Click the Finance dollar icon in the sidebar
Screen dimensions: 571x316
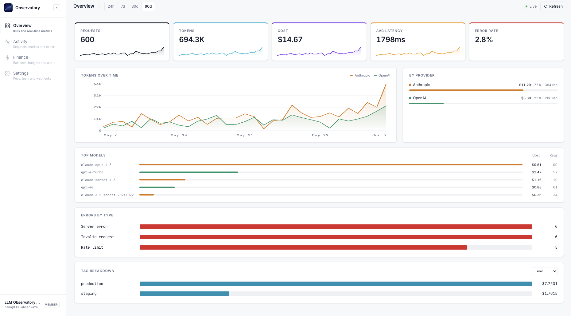pos(7,57)
